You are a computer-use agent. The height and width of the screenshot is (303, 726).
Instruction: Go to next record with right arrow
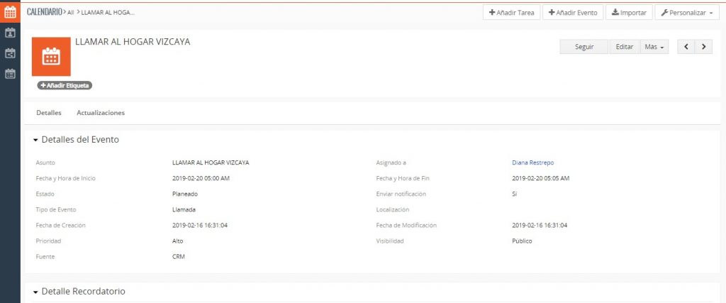point(703,47)
